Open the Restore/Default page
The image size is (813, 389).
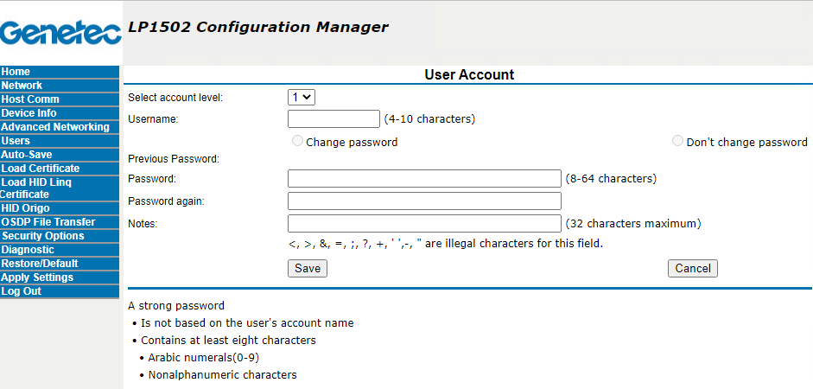60,264
